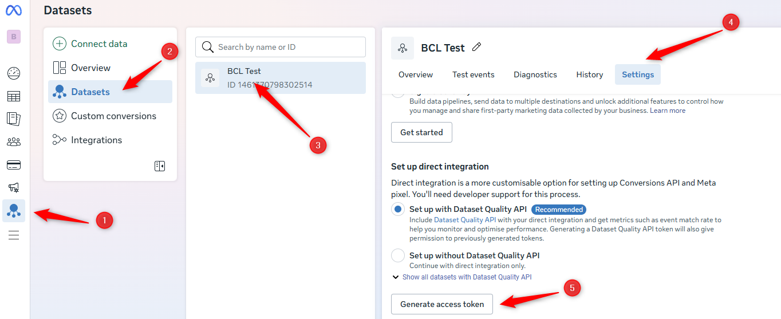Collapse the navigation side panel
This screenshot has width=781, height=319.
(x=160, y=166)
